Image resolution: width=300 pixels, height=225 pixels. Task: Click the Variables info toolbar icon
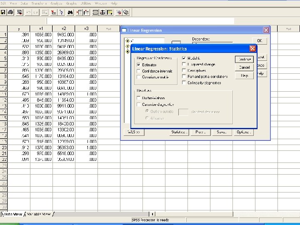coord(60,12)
